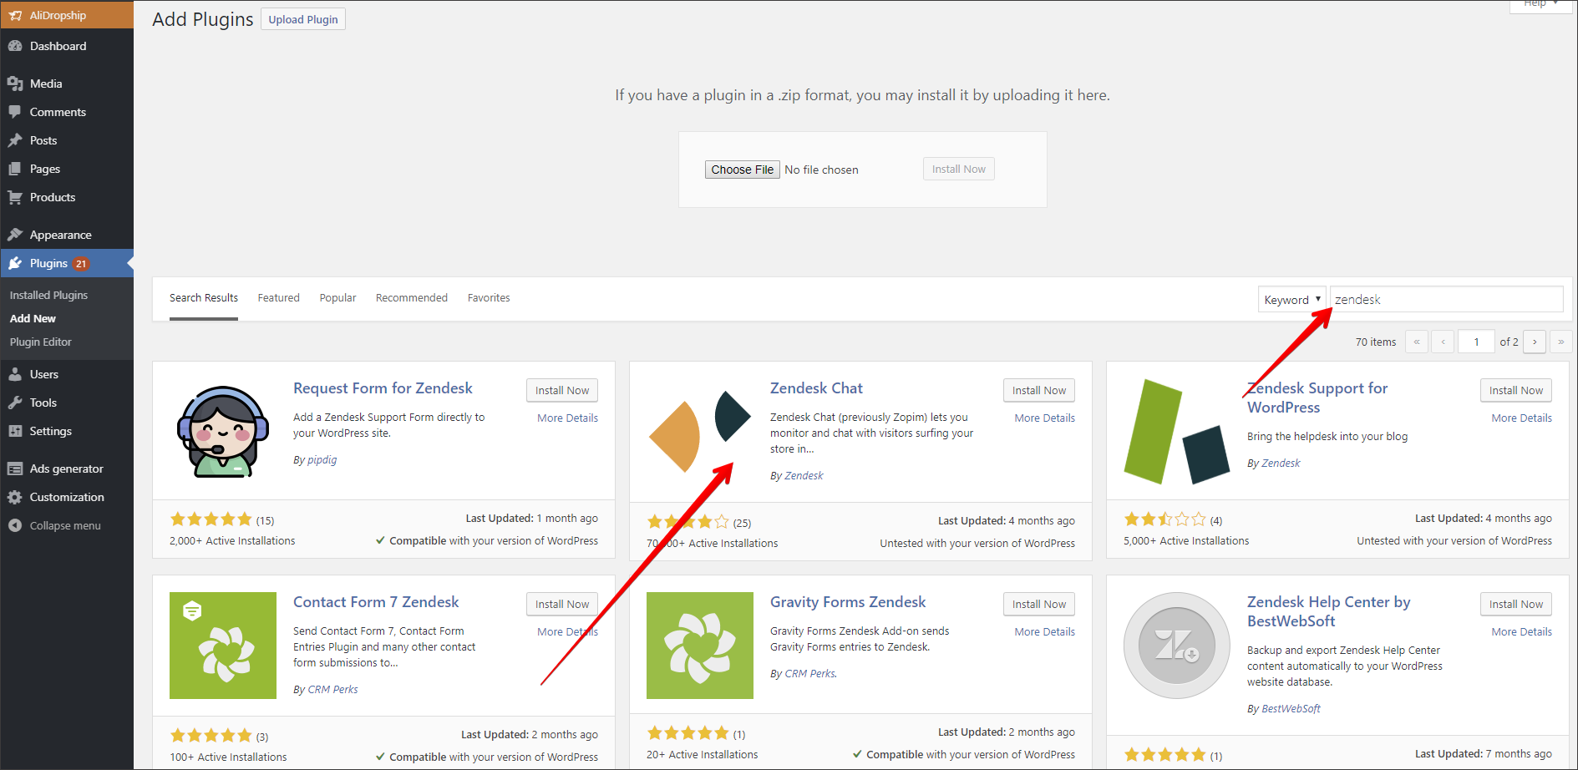
Task: Install the Contact Form 7 Zendesk plugin
Action: [562, 604]
